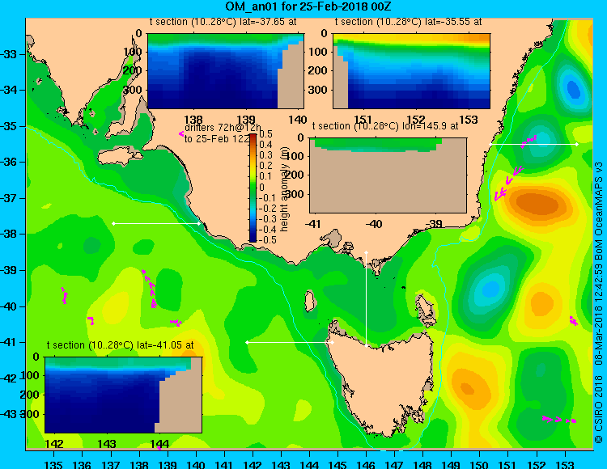The height and width of the screenshot is (469, 607).
Task: Open the lat=-35.55 temperature section inset
Action: pos(411,71)
